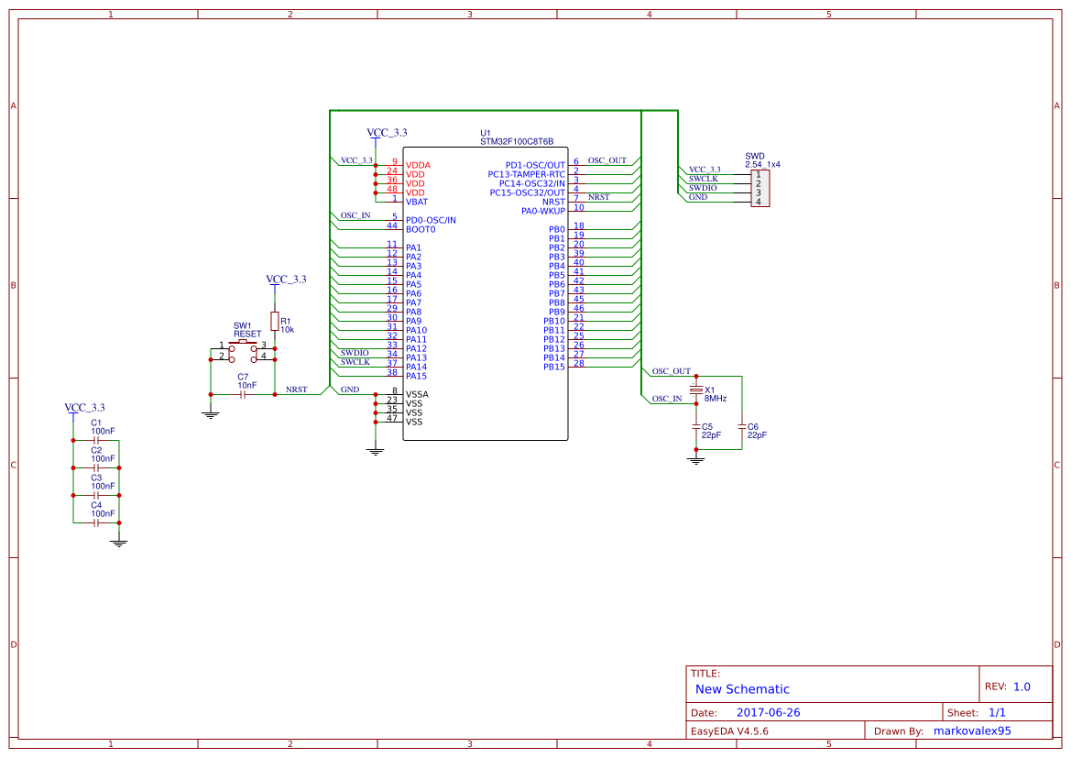
Task: Click the PC13-TAMPER-RTC pin label
Action: coord(526,175)
